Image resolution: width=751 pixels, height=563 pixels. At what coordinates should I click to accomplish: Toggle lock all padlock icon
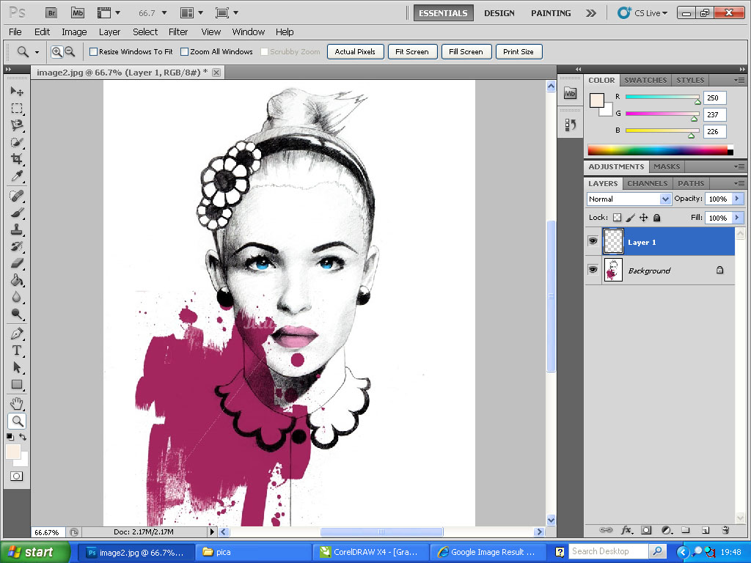click(x=657, y=217)
